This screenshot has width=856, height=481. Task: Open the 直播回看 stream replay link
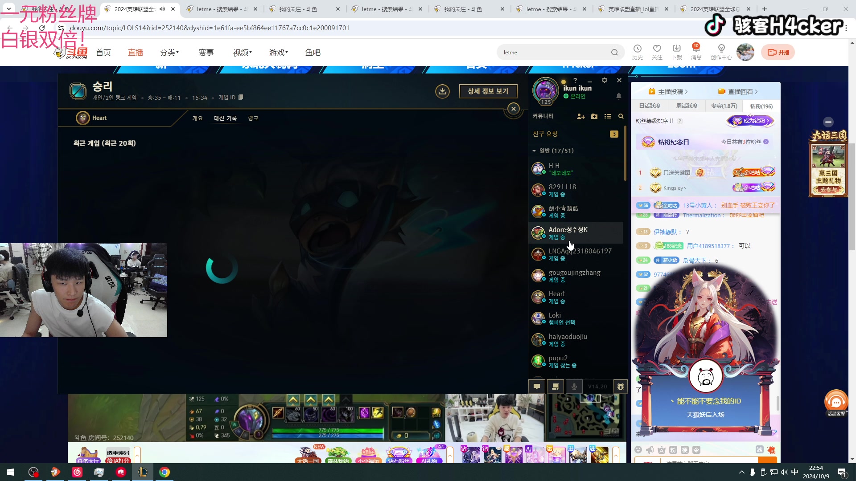tap(738, 92)
